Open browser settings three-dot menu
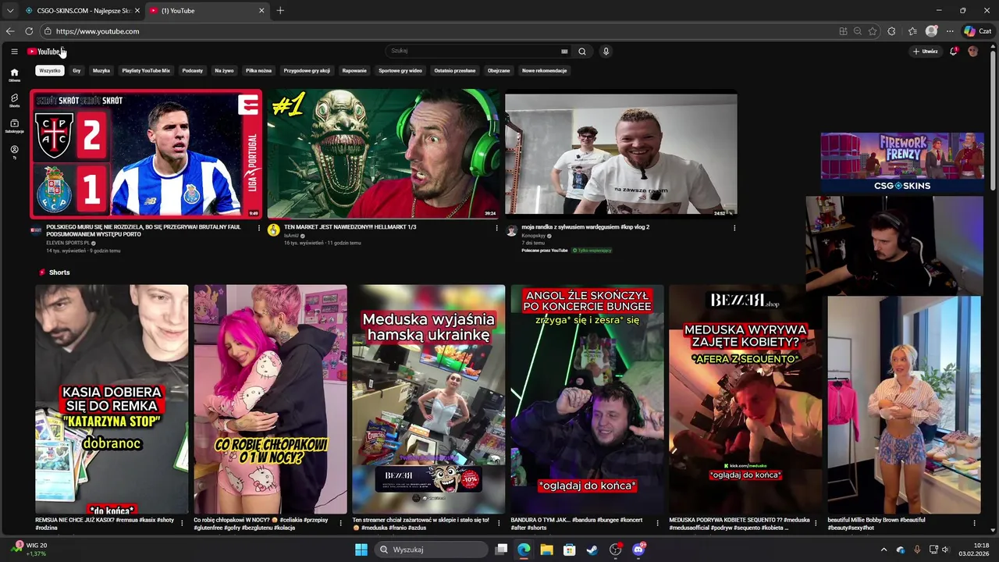 coord(950,31)
